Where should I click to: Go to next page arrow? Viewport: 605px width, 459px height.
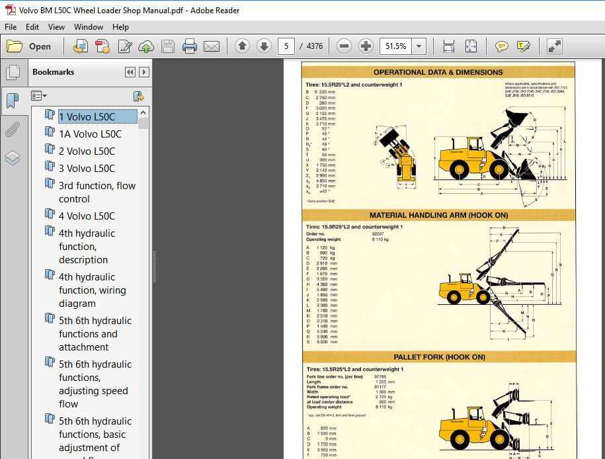(264, 46)
